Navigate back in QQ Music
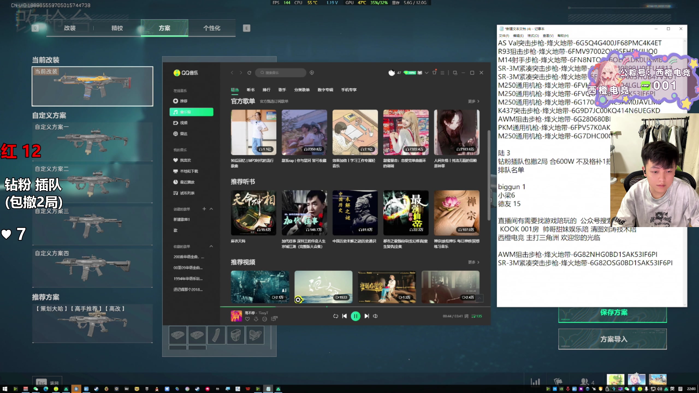The image size is (699, 393). [x=232, y=73]
